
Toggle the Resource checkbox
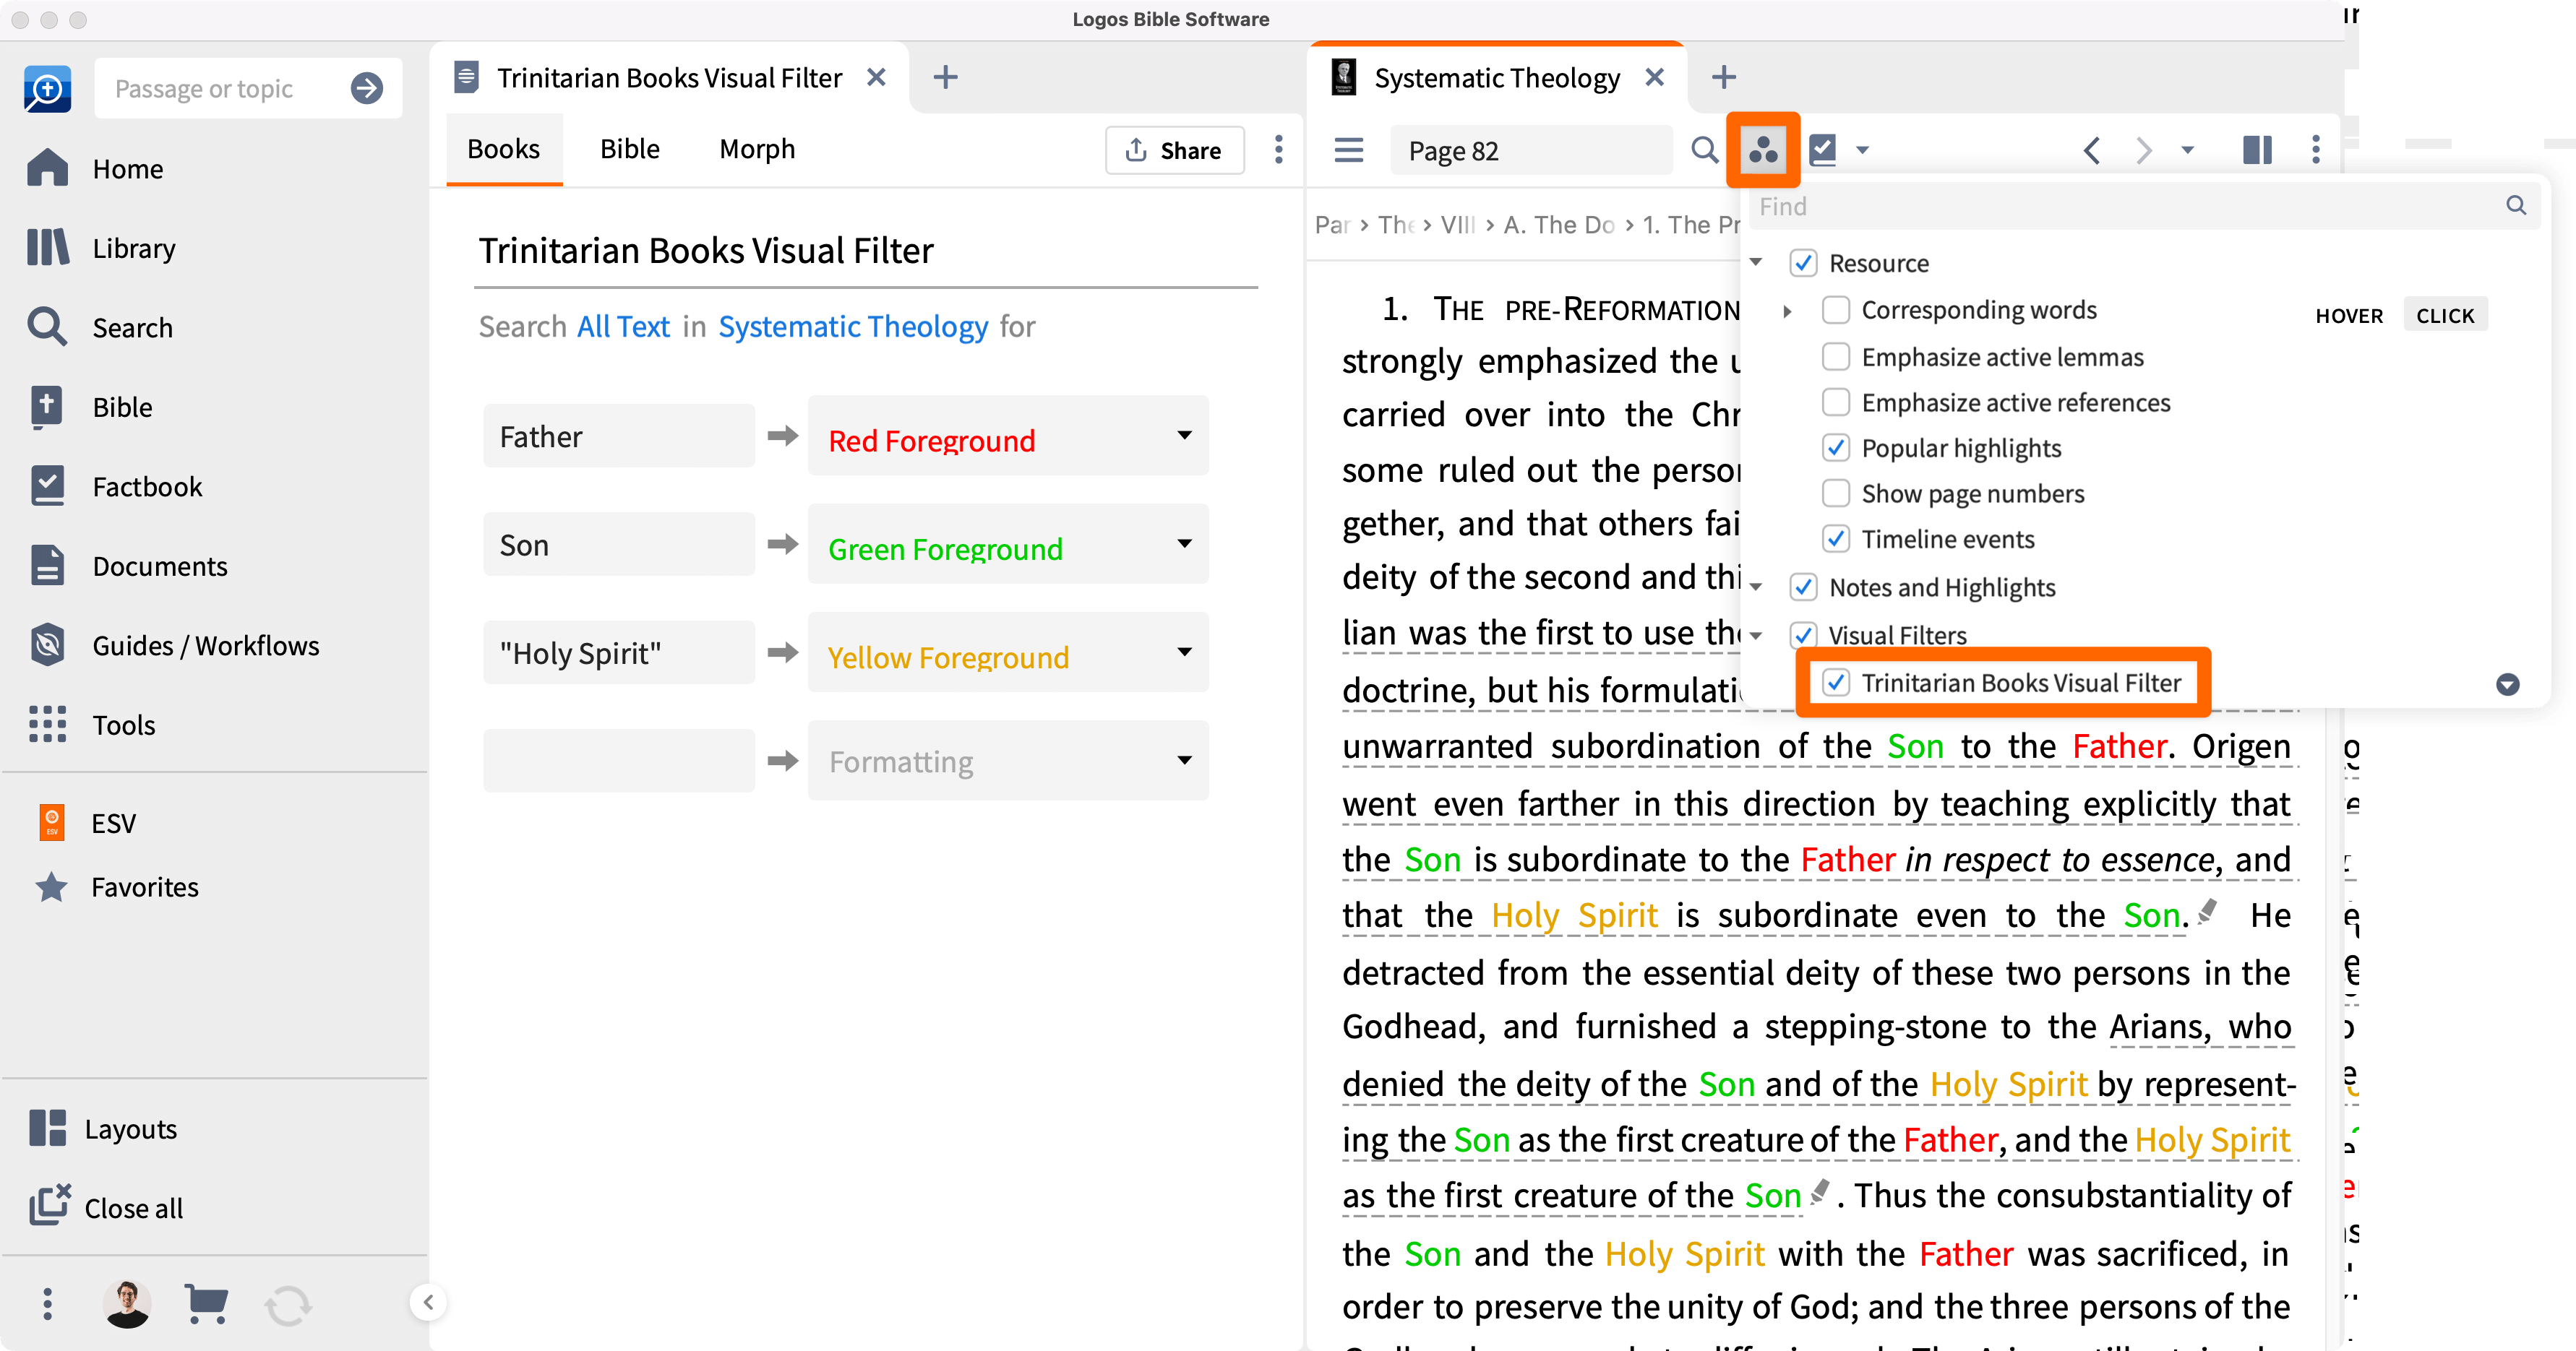1803,263
